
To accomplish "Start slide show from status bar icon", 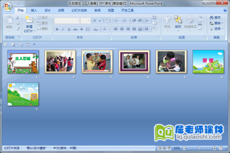I will 169,148.
